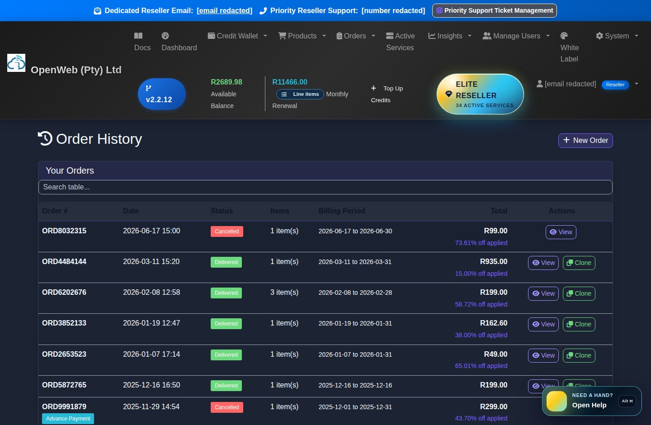This screenshot has height=425, width=651.
Task: Click the life-ring icon on Priority Support button
Action: pyautogui.click(x=439, y=10)
